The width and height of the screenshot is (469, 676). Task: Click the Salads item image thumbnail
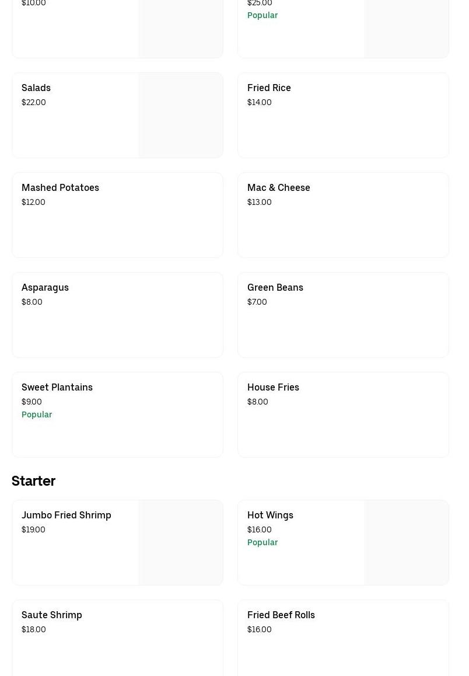click(180, 116)
